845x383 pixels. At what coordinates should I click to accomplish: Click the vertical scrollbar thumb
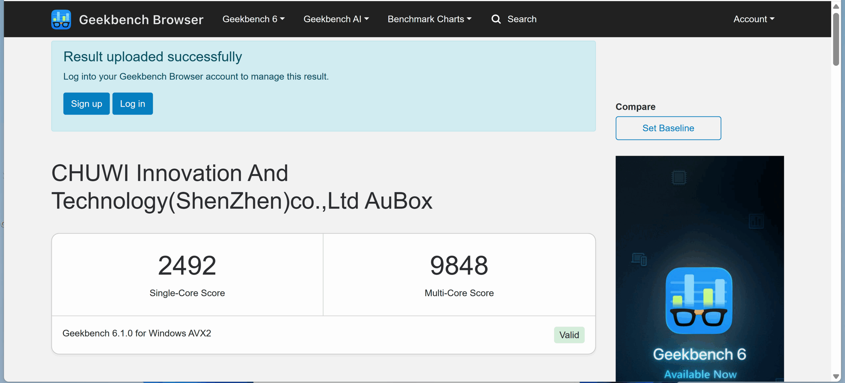click(836, 39)
